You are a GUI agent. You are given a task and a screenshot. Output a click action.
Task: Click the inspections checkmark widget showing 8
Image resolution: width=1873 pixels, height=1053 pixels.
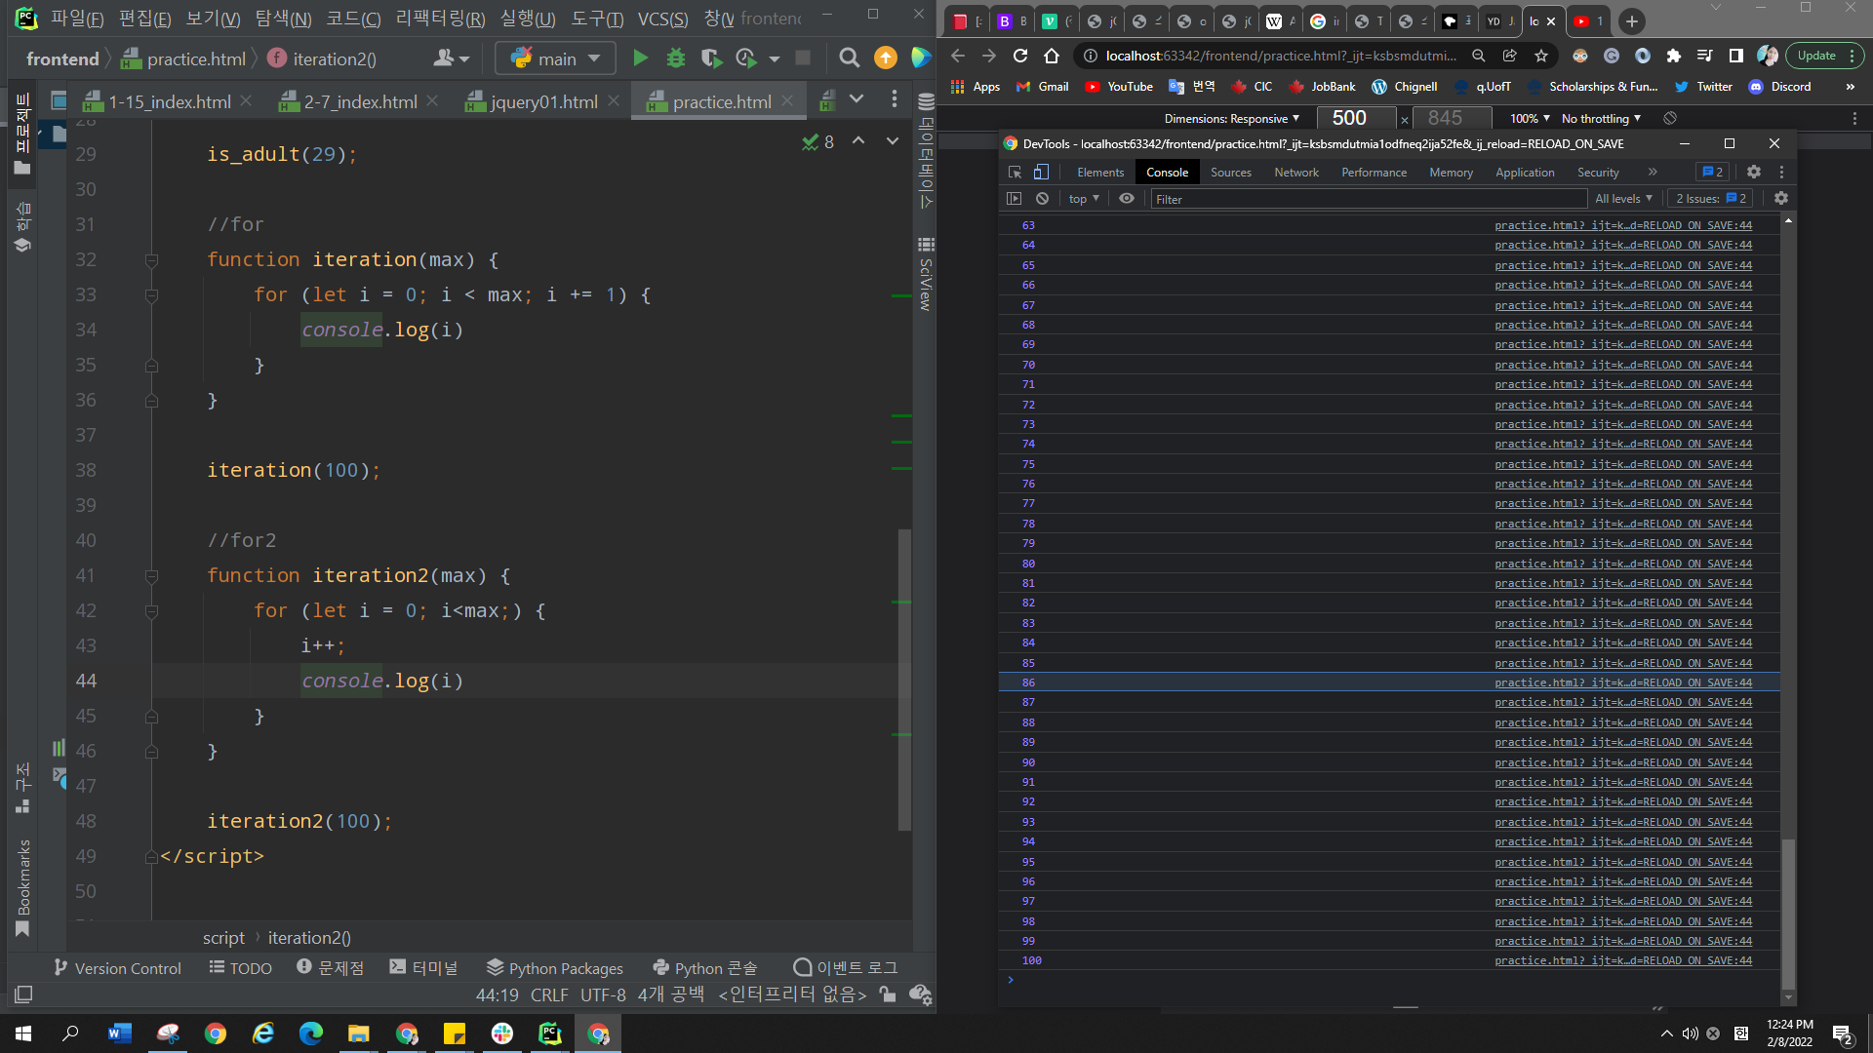[x=817, y=142]
